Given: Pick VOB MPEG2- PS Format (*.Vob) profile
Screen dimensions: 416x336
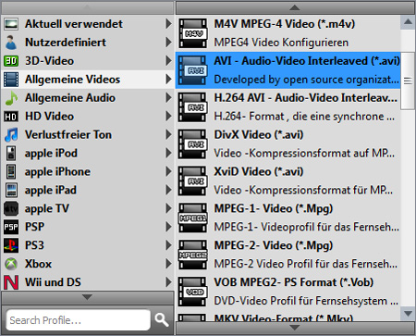Looking at the screenshot, I should click(x=288, y=292).
